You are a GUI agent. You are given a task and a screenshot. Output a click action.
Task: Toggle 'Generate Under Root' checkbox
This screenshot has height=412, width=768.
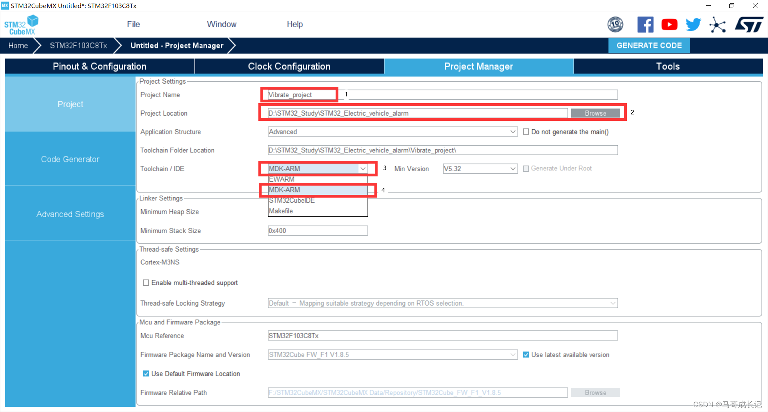(526, 168)
